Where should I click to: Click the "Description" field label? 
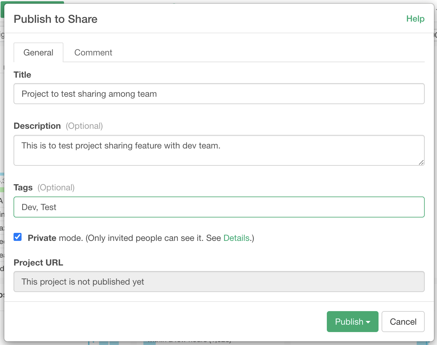tap(37, 126)
